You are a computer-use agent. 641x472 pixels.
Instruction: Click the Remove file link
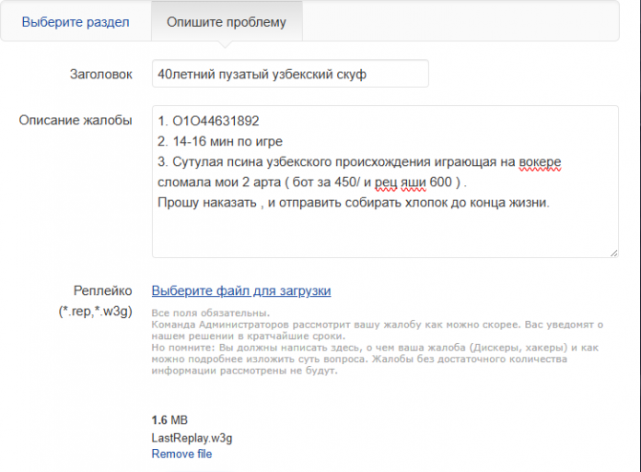(181, 454)
